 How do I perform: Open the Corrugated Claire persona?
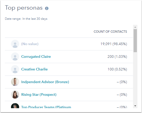tap(36, 56)
